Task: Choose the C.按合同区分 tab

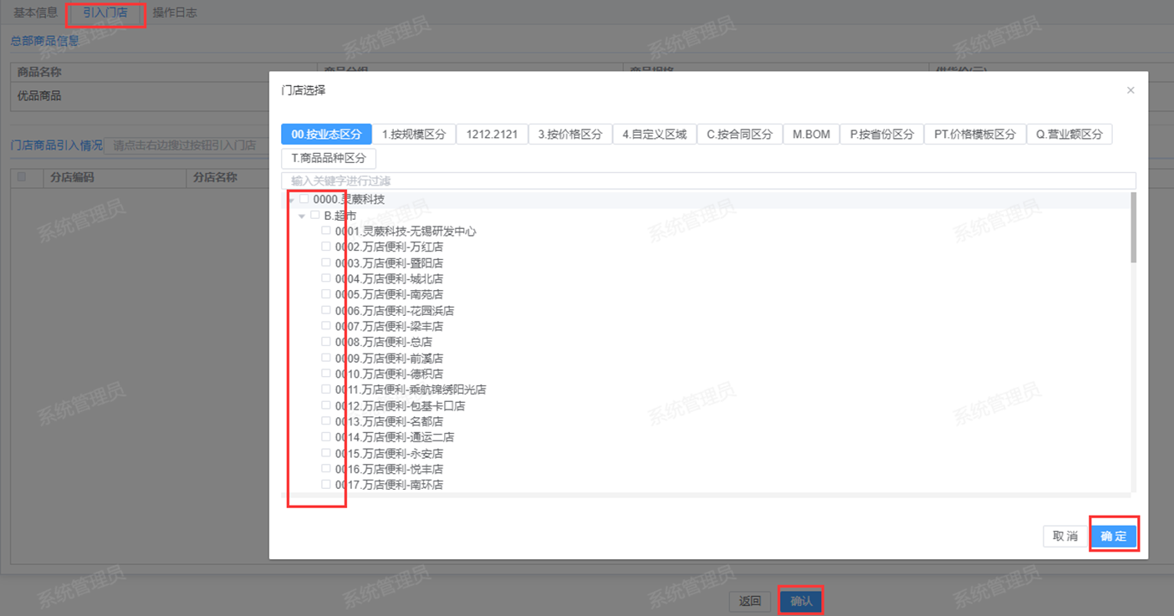Action: (x=739, y=134)
